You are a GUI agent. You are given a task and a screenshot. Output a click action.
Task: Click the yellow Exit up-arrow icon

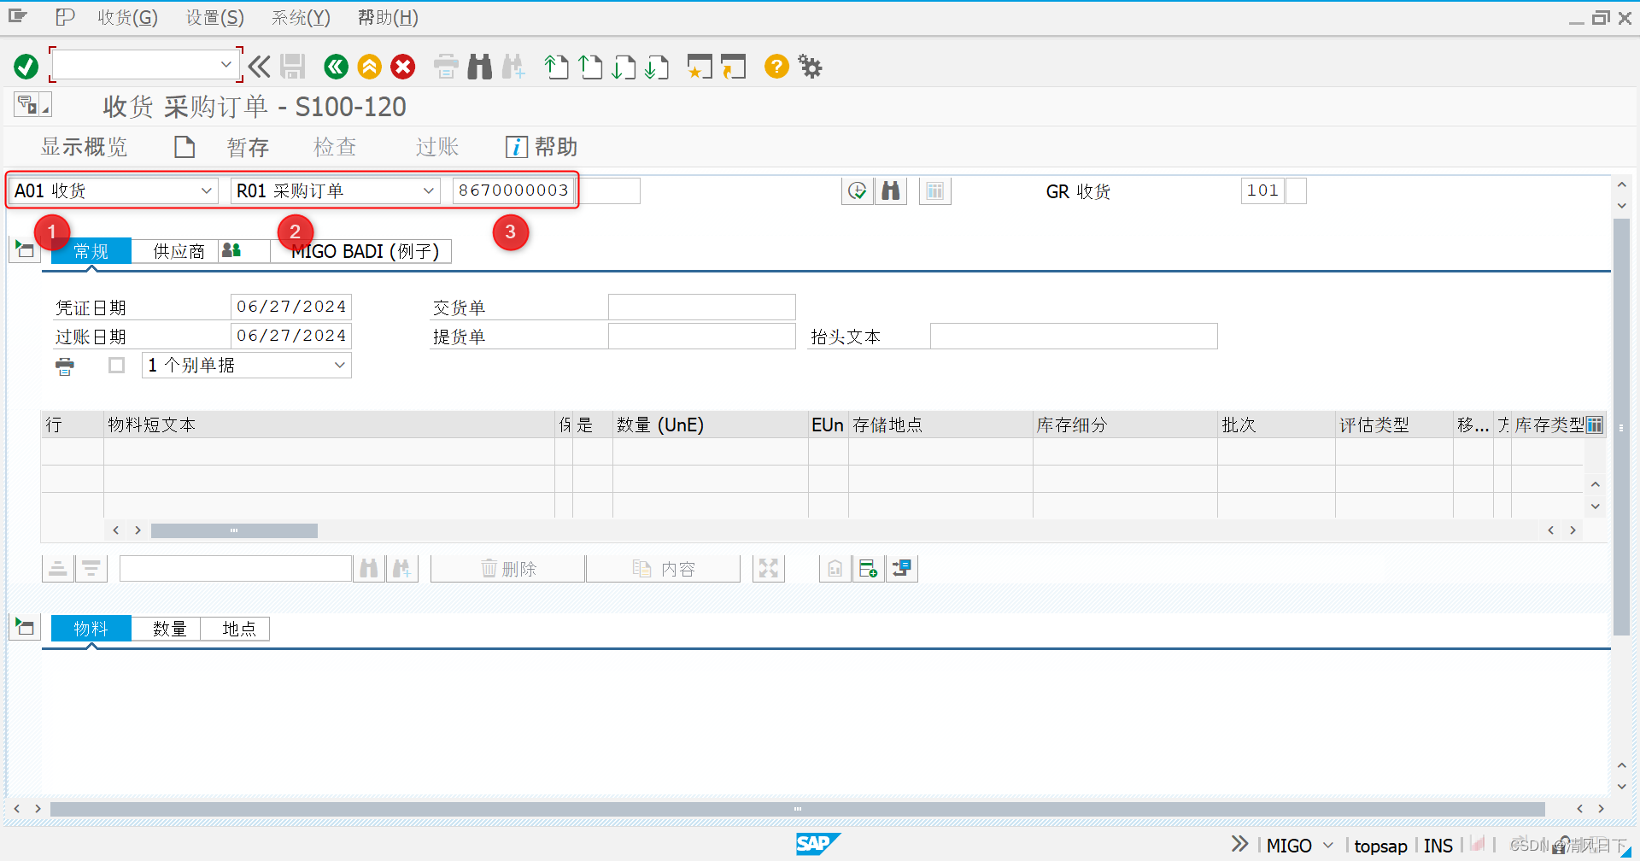click(370, 67)
